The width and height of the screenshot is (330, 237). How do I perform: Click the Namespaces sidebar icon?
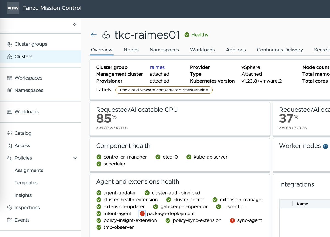10,90
